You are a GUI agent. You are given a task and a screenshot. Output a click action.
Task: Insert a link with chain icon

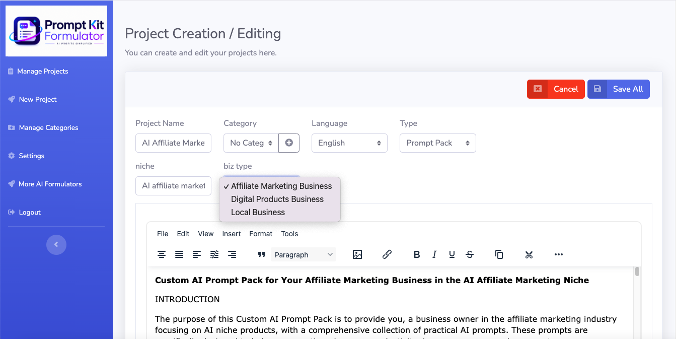(x=387, y=254)
